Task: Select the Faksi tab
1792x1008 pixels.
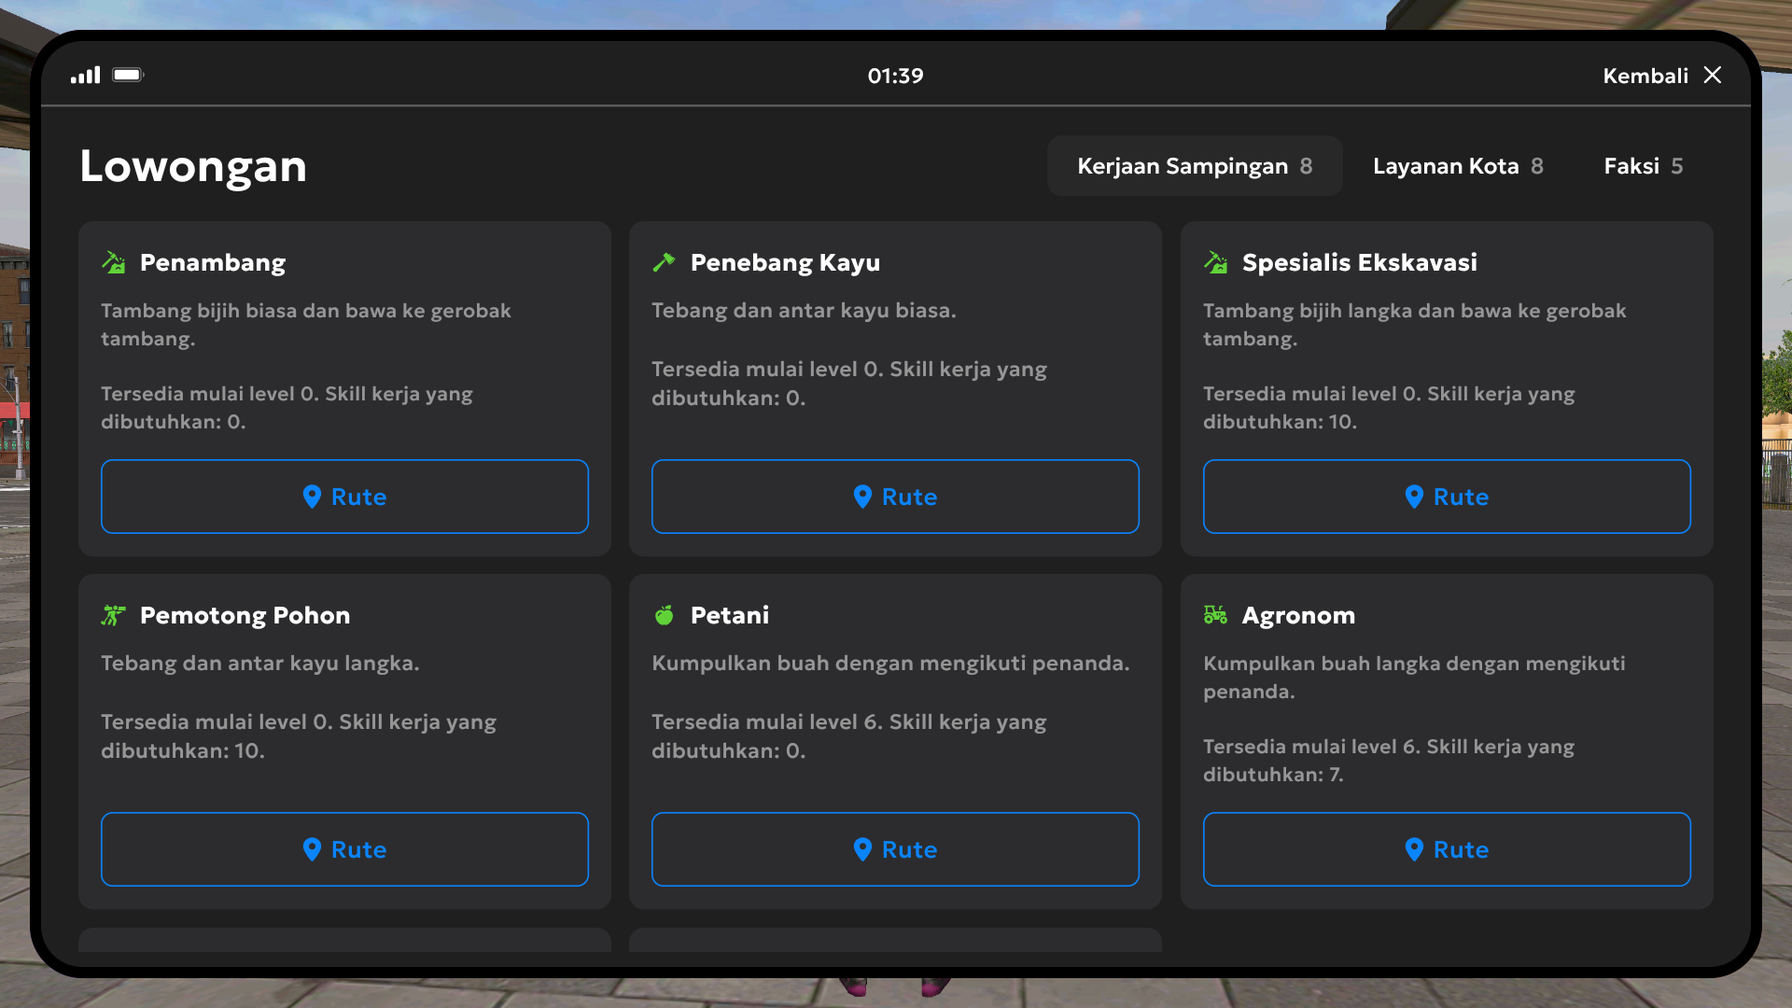Action: (x=1643, y=166)
